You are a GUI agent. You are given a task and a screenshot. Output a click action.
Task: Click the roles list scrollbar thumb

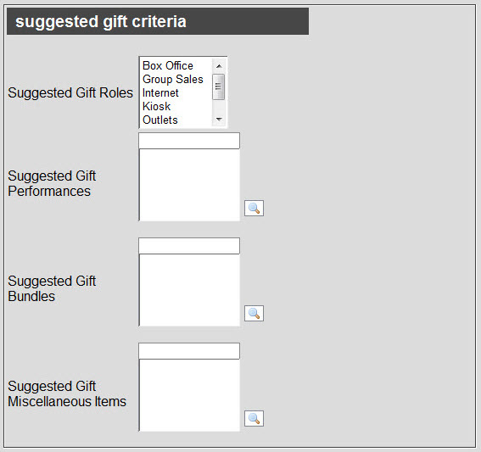(219, 86)
